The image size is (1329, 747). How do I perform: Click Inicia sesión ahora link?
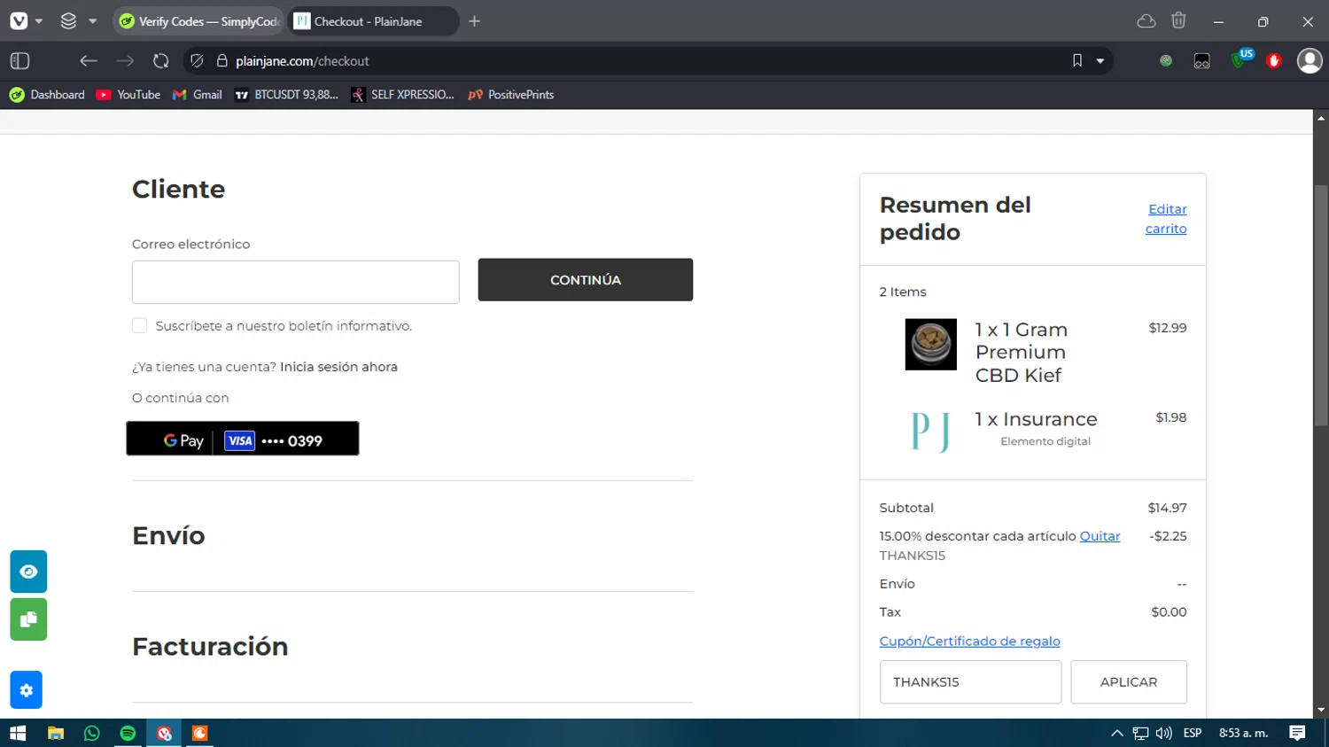point(338,367)
